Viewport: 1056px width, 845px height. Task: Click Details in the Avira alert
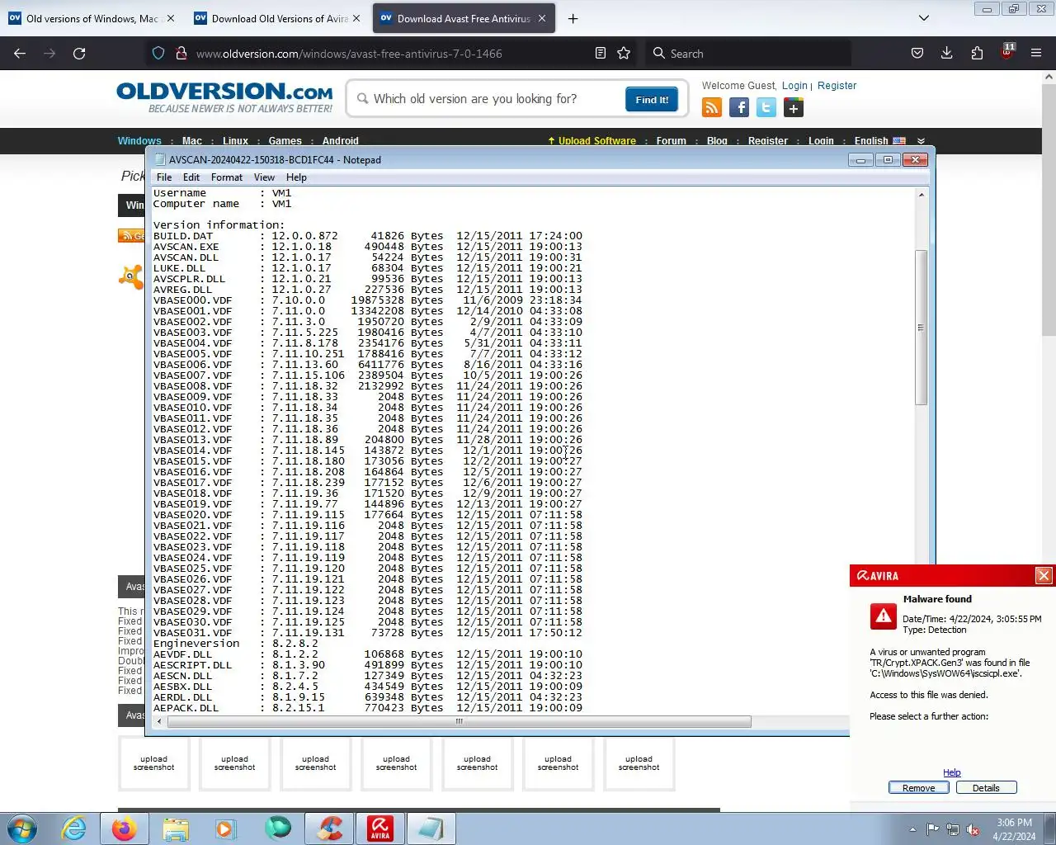986,788
